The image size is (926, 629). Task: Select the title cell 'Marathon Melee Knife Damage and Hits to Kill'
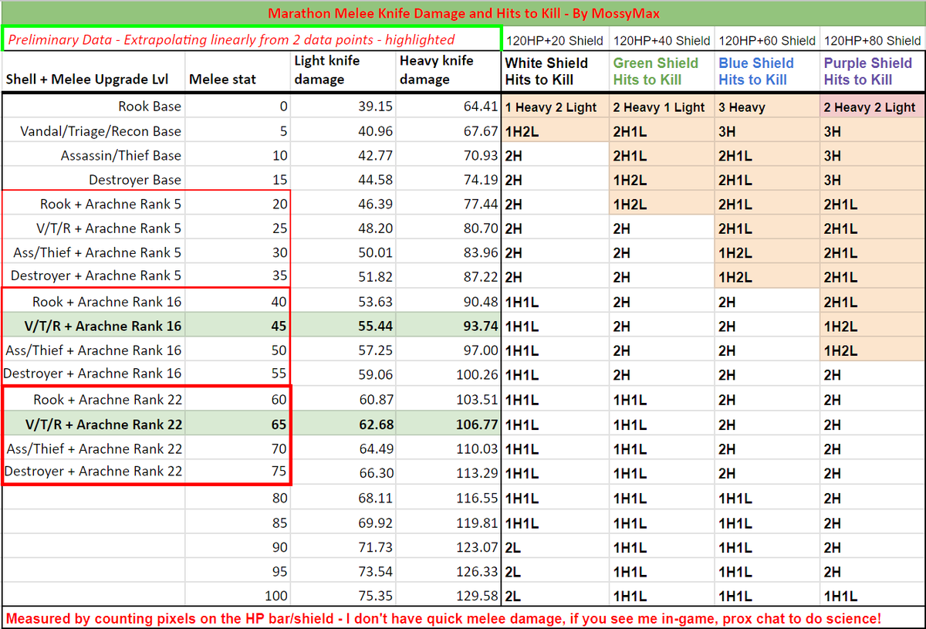463,13
